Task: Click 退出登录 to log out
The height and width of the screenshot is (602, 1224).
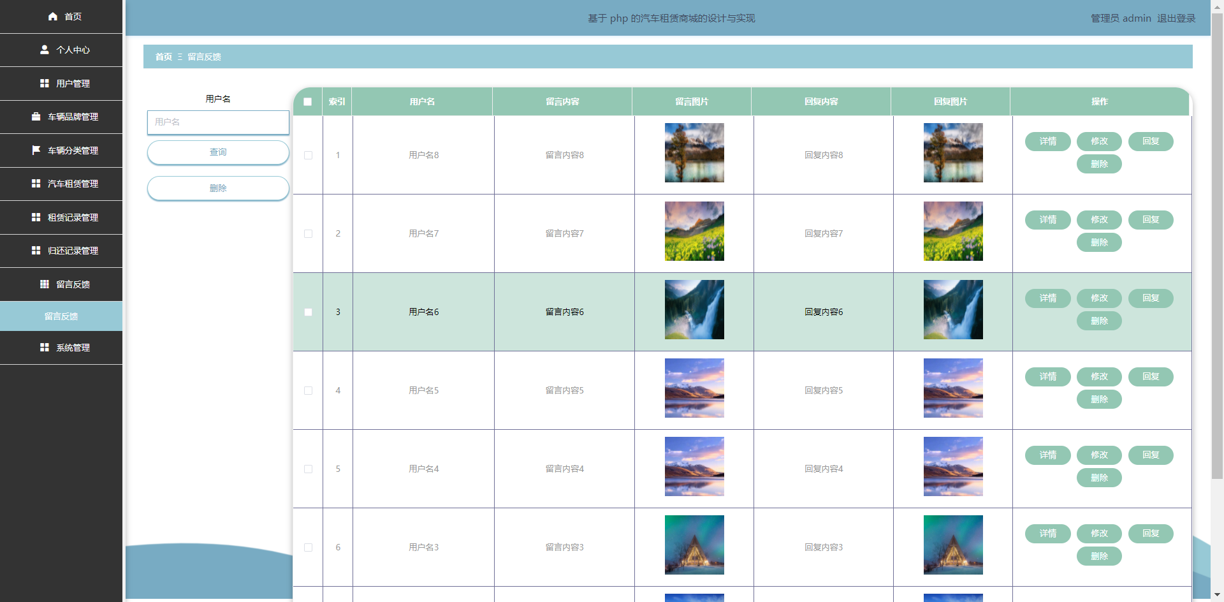Action: 1176,18
